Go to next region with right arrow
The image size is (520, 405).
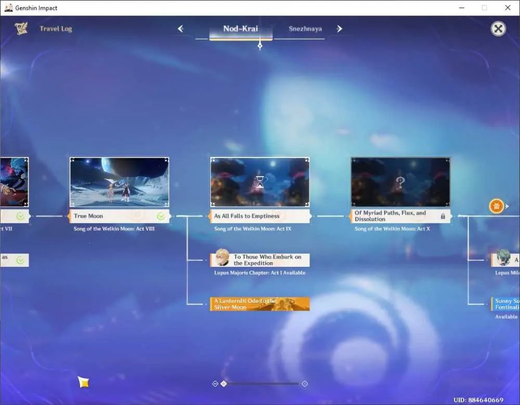(x=339, y=29)
